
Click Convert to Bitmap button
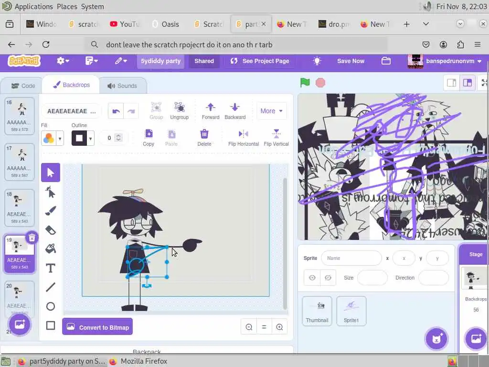[x=97, y=327]
